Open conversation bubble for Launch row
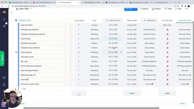194x109 pixels. tap(71, 79)
